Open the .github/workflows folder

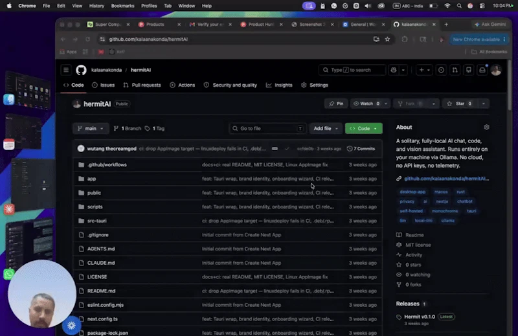[107, 164]
